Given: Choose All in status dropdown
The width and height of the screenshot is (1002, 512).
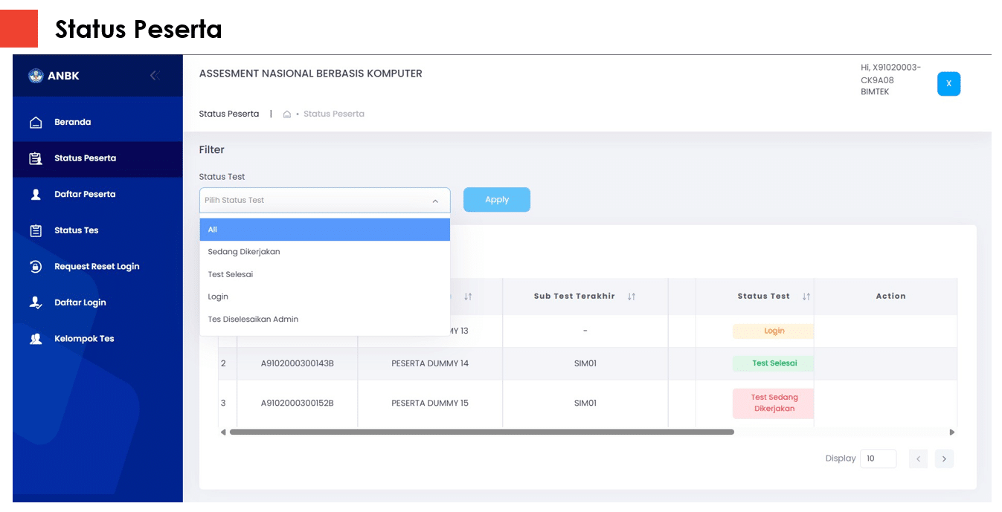Looking at the screenshot, I should (x=325, y=230).
